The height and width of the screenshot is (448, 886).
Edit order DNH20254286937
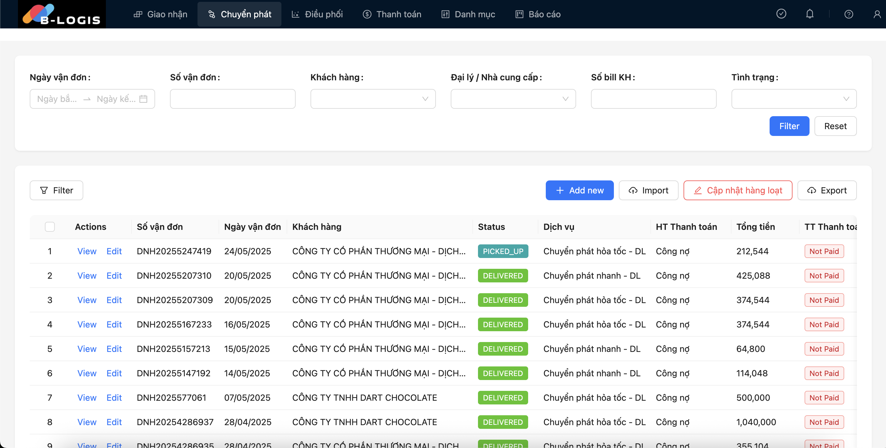pyautogui.click(x=114, y=422)
